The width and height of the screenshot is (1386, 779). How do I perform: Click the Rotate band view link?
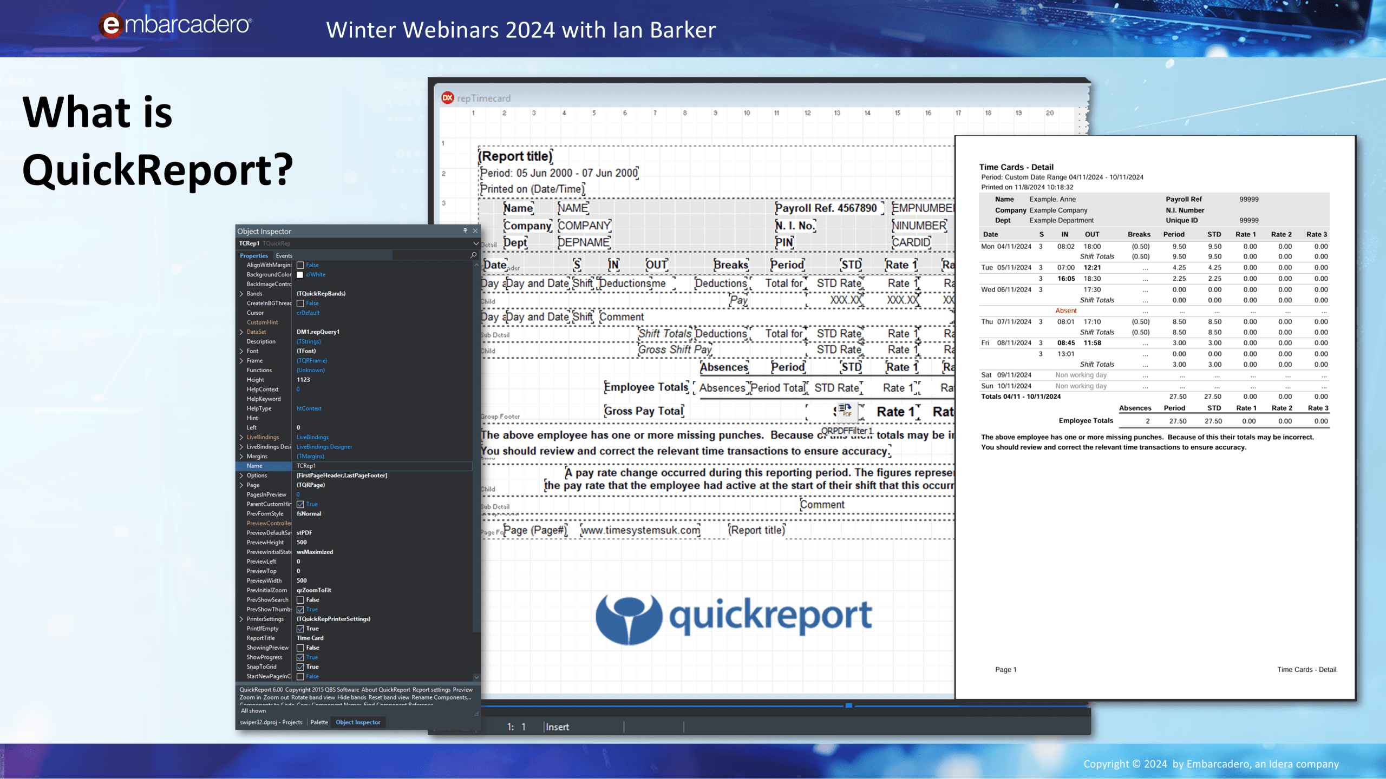[313, 697]
